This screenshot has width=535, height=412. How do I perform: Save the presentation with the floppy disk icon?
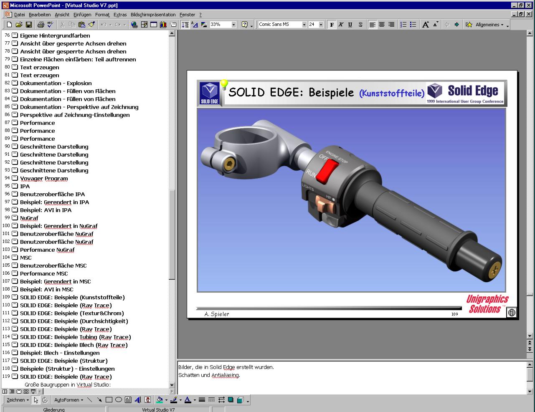[28, 25]
